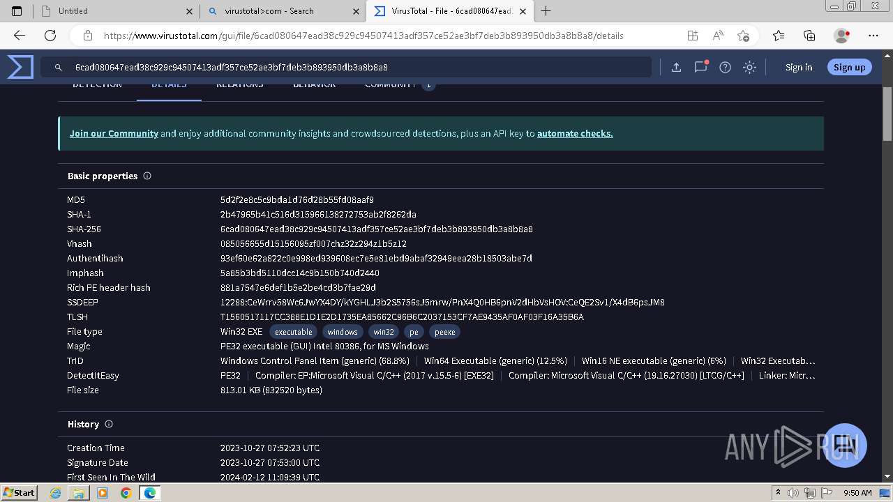Click the History info icon
The width and height of the screenshot is (893, 502).
(x=109, y=424)
